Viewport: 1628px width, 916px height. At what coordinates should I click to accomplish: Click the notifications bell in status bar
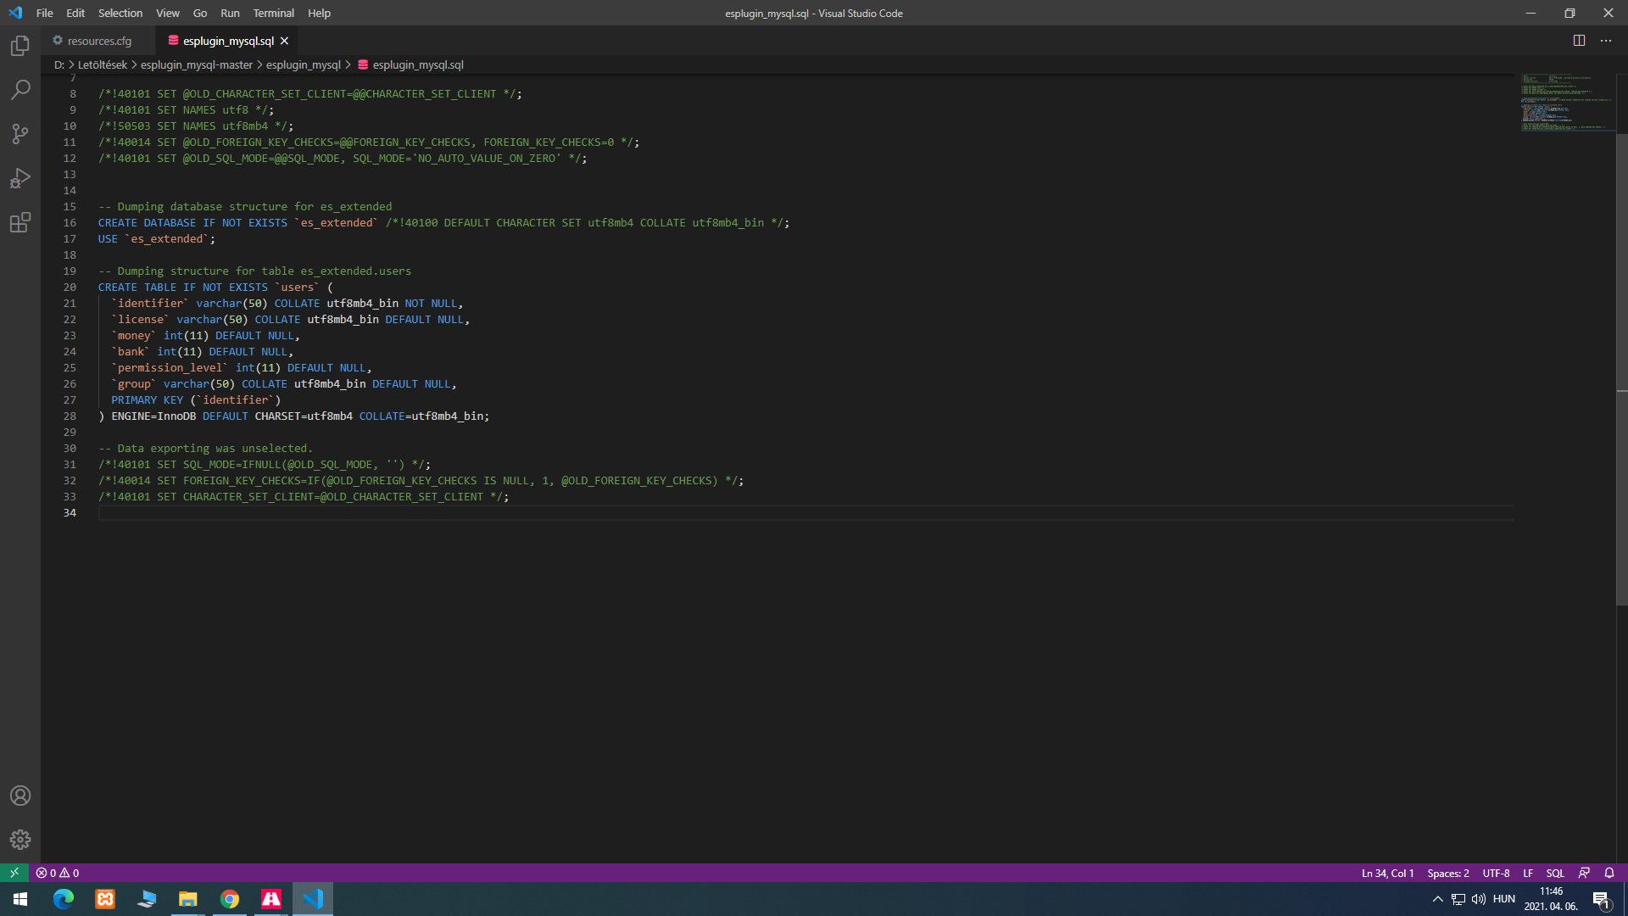(1609, 873)
